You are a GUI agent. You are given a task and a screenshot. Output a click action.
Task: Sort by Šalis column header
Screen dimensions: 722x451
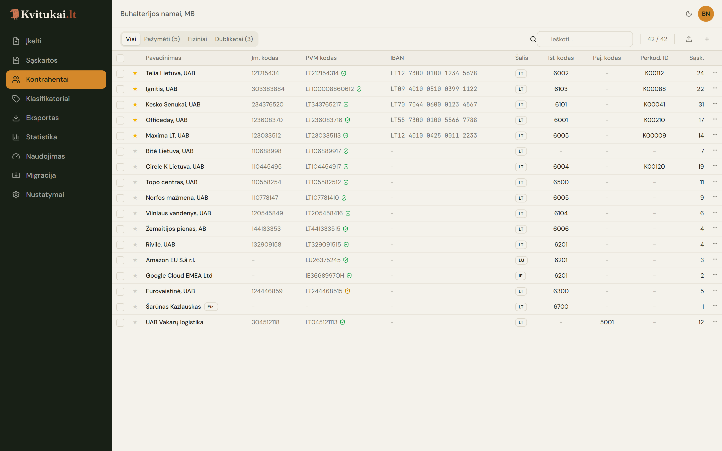point(521,58)
